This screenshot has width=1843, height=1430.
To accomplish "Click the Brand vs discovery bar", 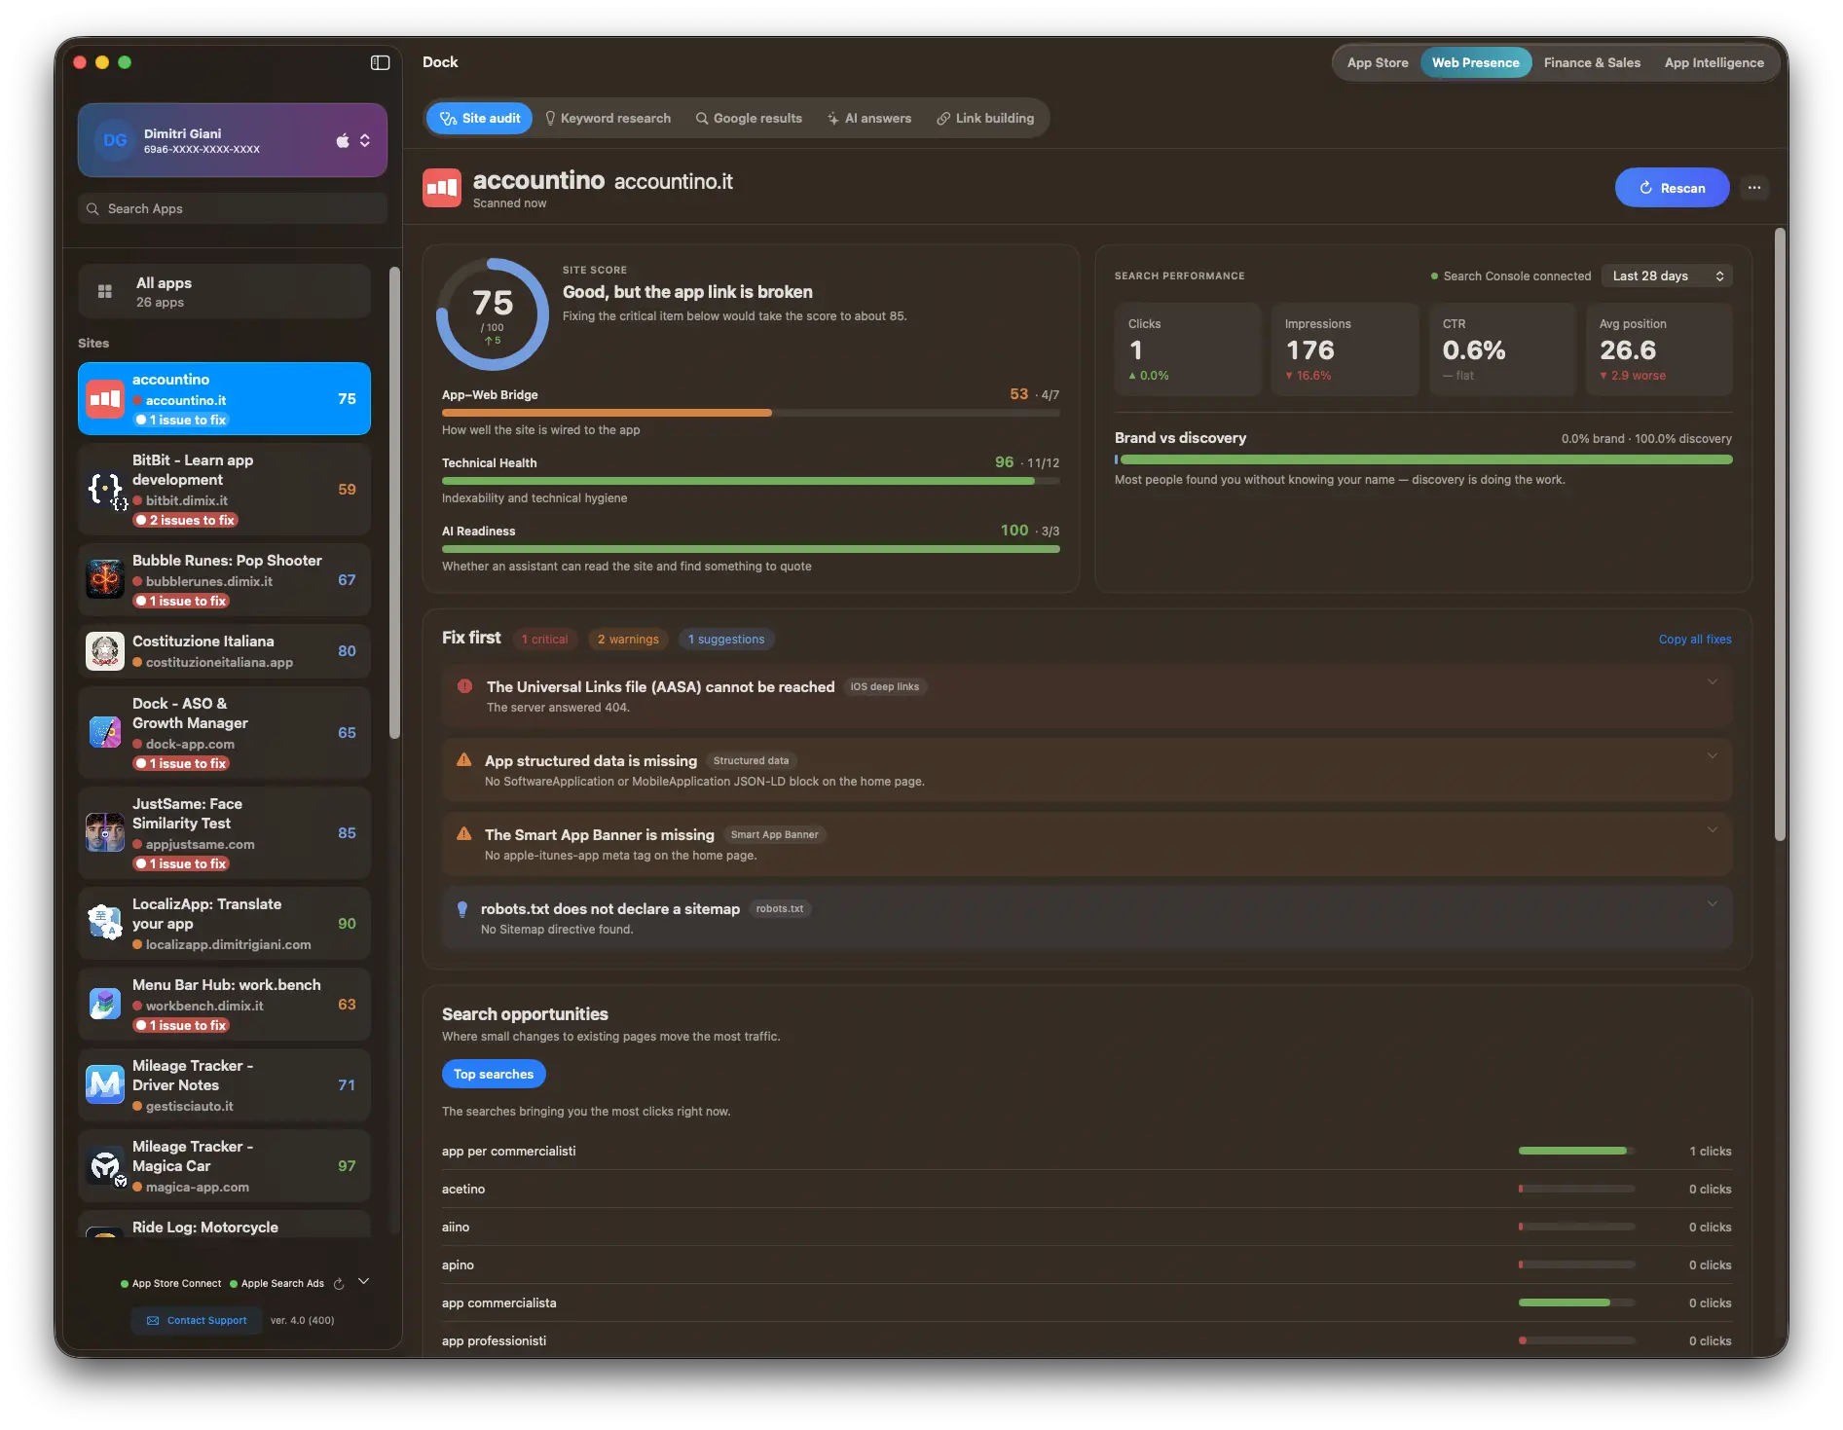I will click(1423, 459).
